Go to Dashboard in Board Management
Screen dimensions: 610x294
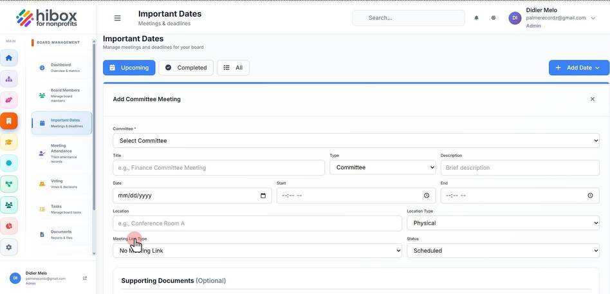pos(62,68)
